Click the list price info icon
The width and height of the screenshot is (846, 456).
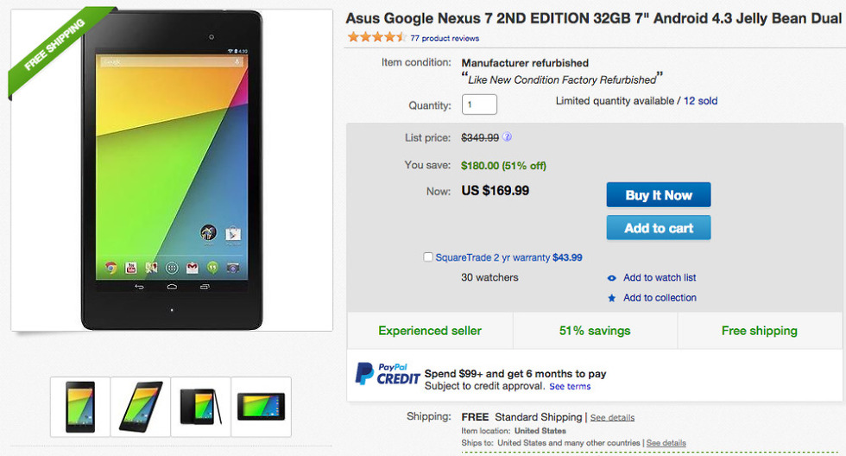[x=508, y=137]
